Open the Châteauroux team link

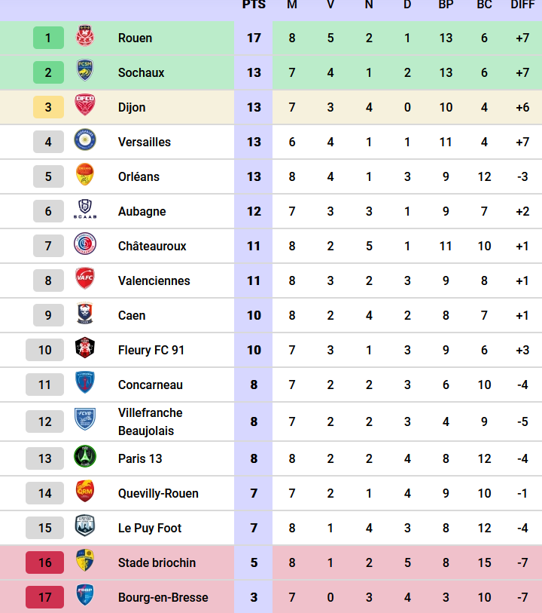tap(152, 246)
